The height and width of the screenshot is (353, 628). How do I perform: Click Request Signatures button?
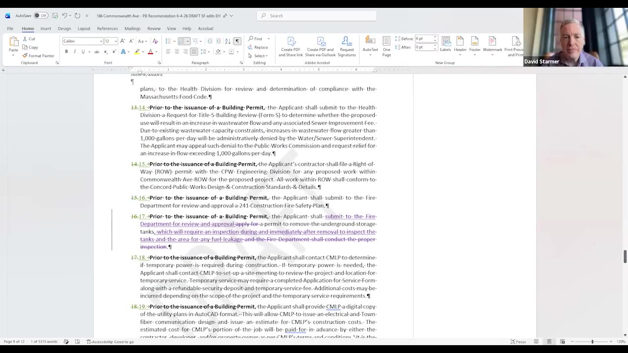click(x=346, y=47)
